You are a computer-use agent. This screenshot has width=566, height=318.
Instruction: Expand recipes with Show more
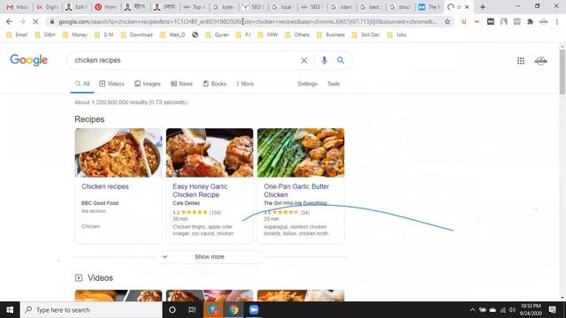[x=210, y=257]
